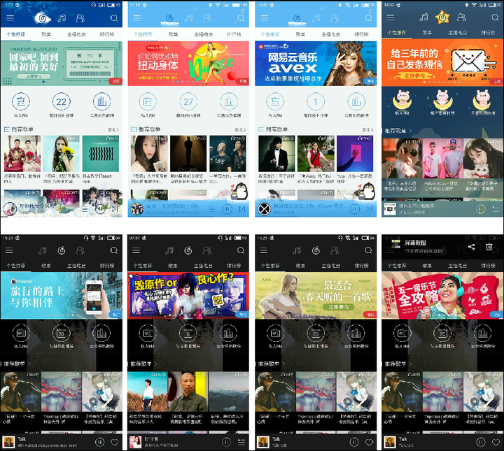Image resolution: width=504 pixels, height=451 pixels.
Task: Pause playback on the 旅行的路上 banner screen
Action: coord(99,443)
